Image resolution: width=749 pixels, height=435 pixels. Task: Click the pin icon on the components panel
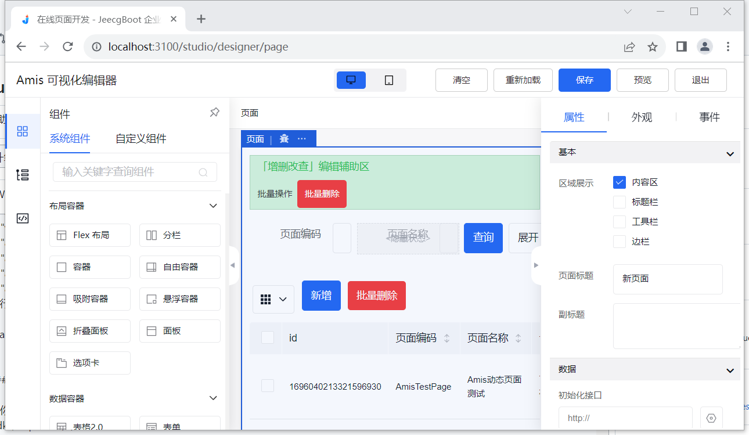pos(214,112)
